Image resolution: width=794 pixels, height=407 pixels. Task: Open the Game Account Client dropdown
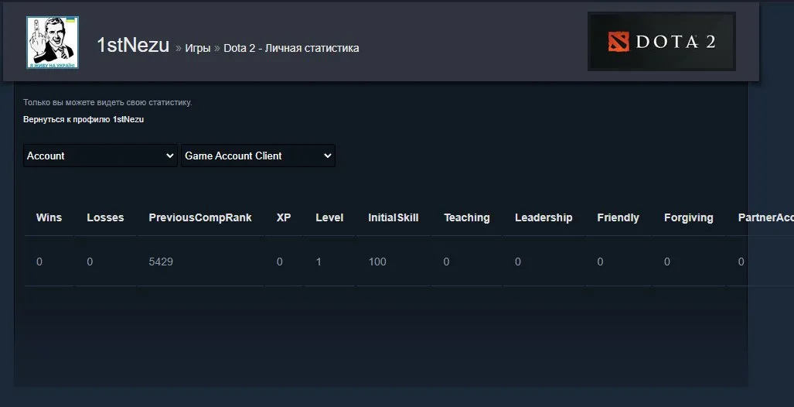coord(258,156)
